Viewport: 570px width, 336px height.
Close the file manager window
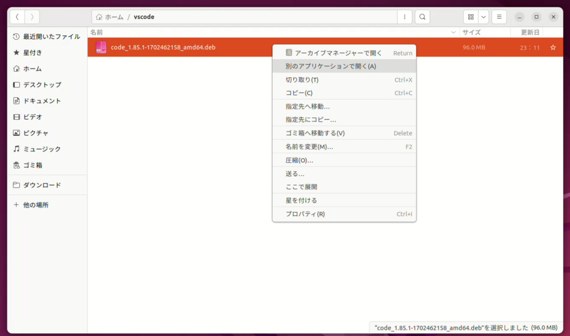[553, 17]
